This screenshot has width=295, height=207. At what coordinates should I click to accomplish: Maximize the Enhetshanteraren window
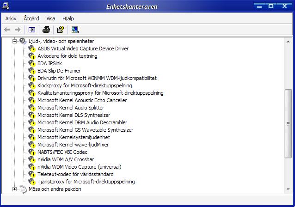pyautogui.click(x=271, y=6)
